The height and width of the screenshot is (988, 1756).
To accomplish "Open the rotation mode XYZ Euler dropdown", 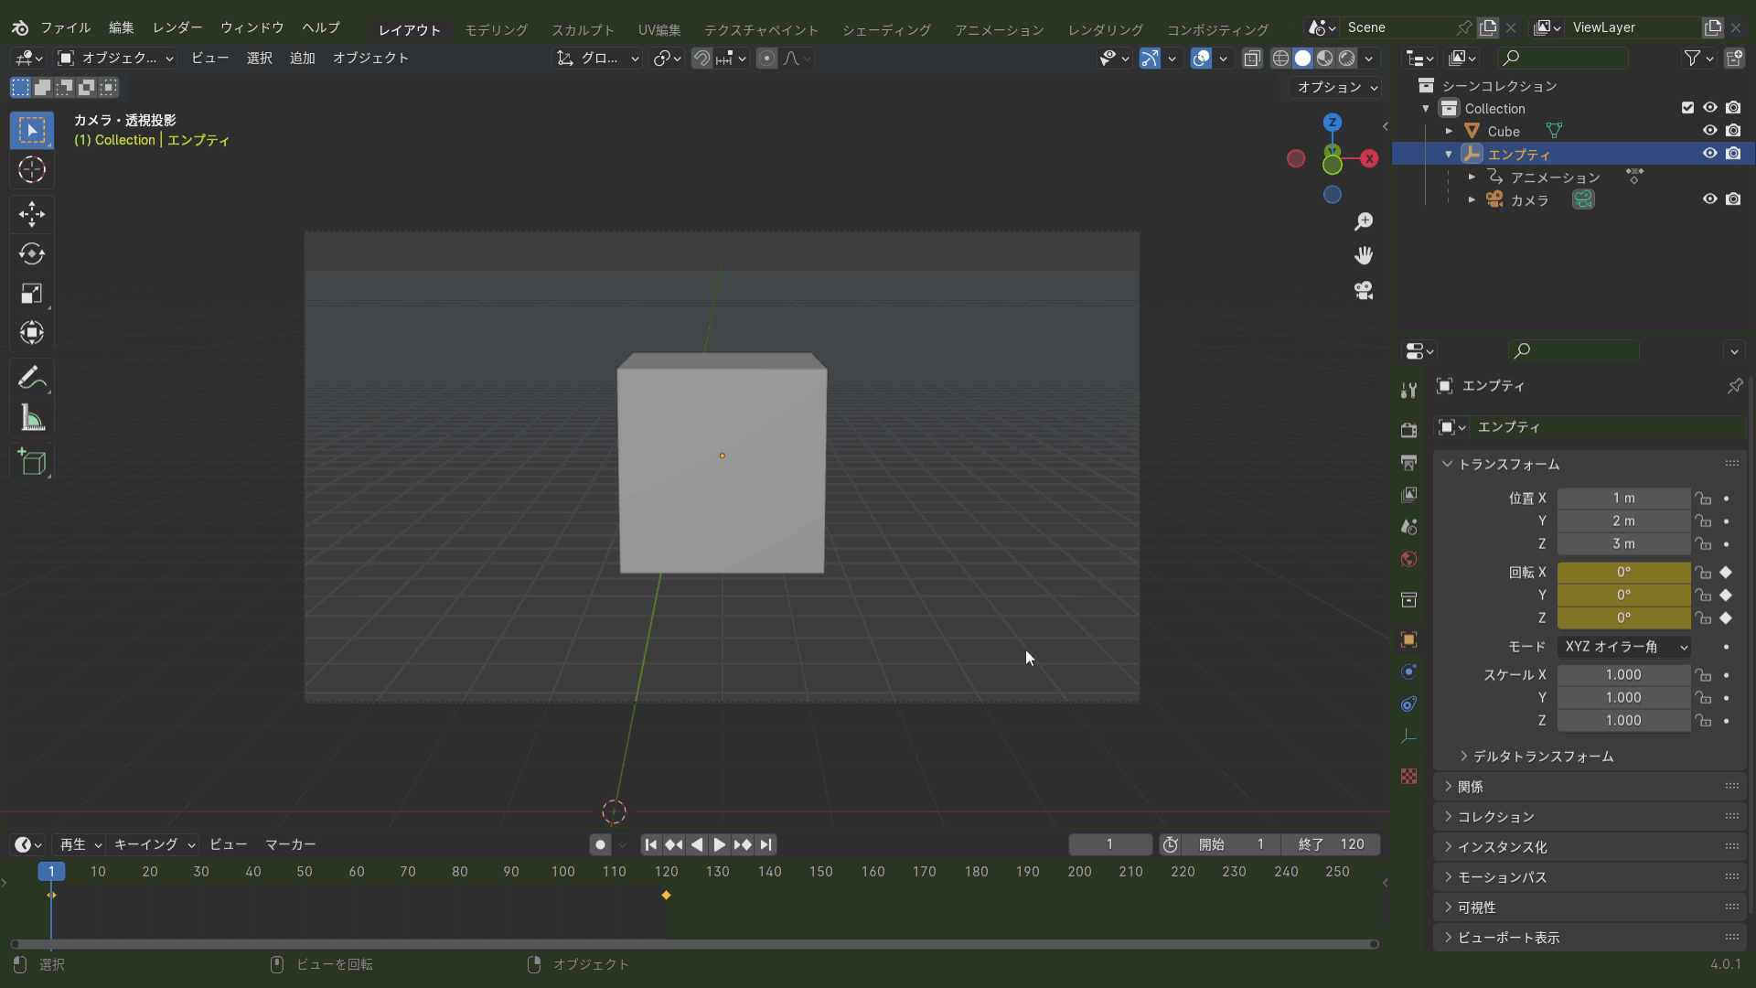I will click(x=1623, y=647).
